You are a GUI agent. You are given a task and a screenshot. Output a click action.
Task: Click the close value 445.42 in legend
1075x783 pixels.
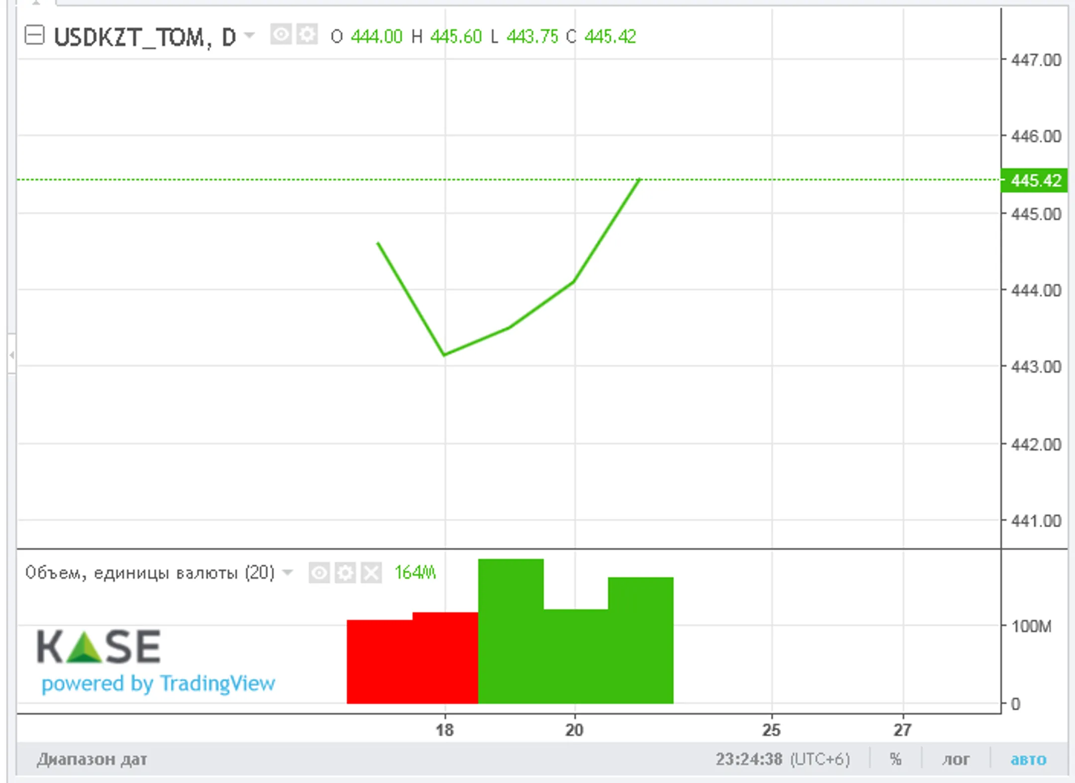pos(610,36)
